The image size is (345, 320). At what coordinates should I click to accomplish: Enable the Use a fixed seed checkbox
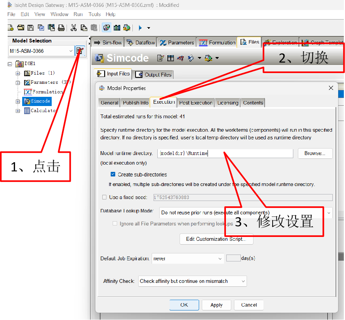105,198
